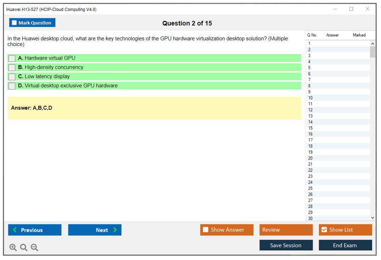381x260 pixels.
Task: Advance to the Next question
Action: pos(95,230)
